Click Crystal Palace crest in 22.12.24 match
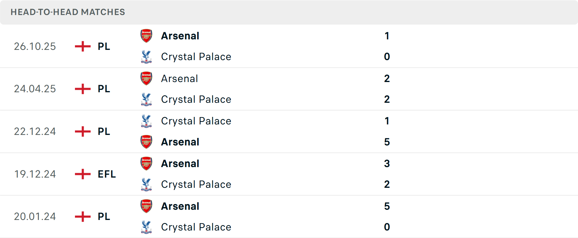This screenshot has width=578, height=238. coord(146,121)
